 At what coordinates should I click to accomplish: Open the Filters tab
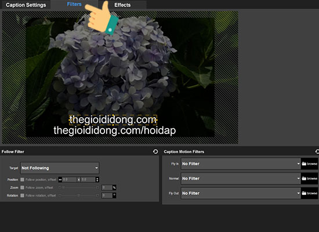tap(74, 4)
